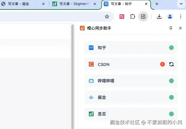
Task: Select the CSDN label in the list
Action: point(104,64)
